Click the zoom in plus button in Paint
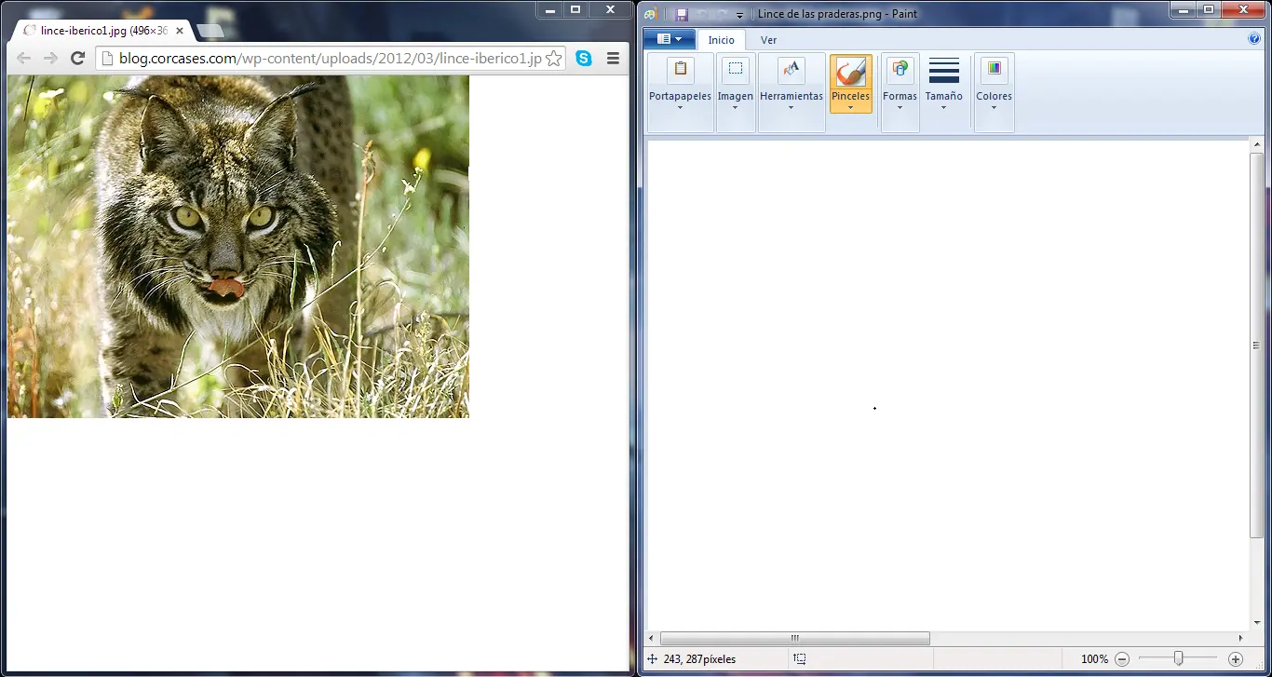The width and height of the screenshot is (1272, 677). click(x=1236, y=659)
